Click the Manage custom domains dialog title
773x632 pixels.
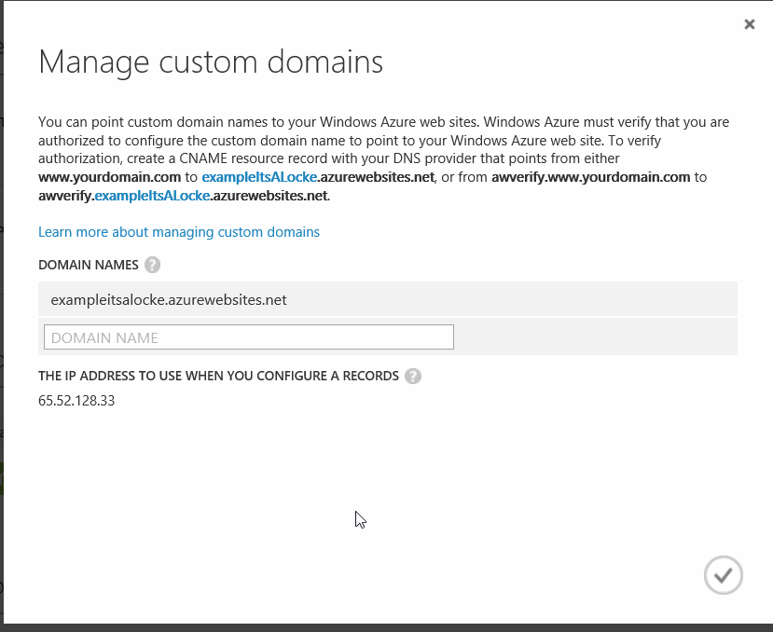coord(209,62)
